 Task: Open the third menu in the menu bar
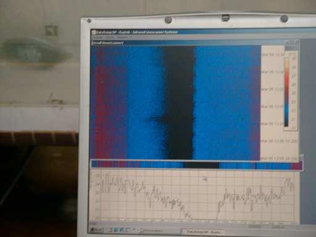[122, 38]
